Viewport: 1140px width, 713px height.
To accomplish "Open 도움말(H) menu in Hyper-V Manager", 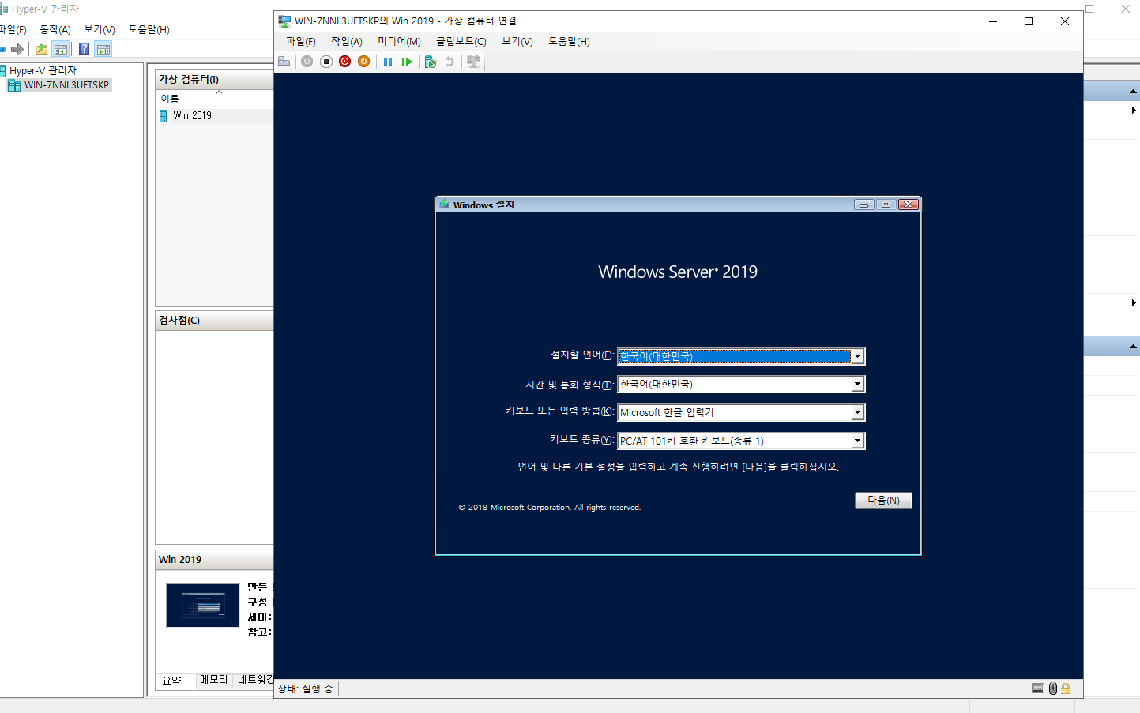I will click(x=149, y=29).
